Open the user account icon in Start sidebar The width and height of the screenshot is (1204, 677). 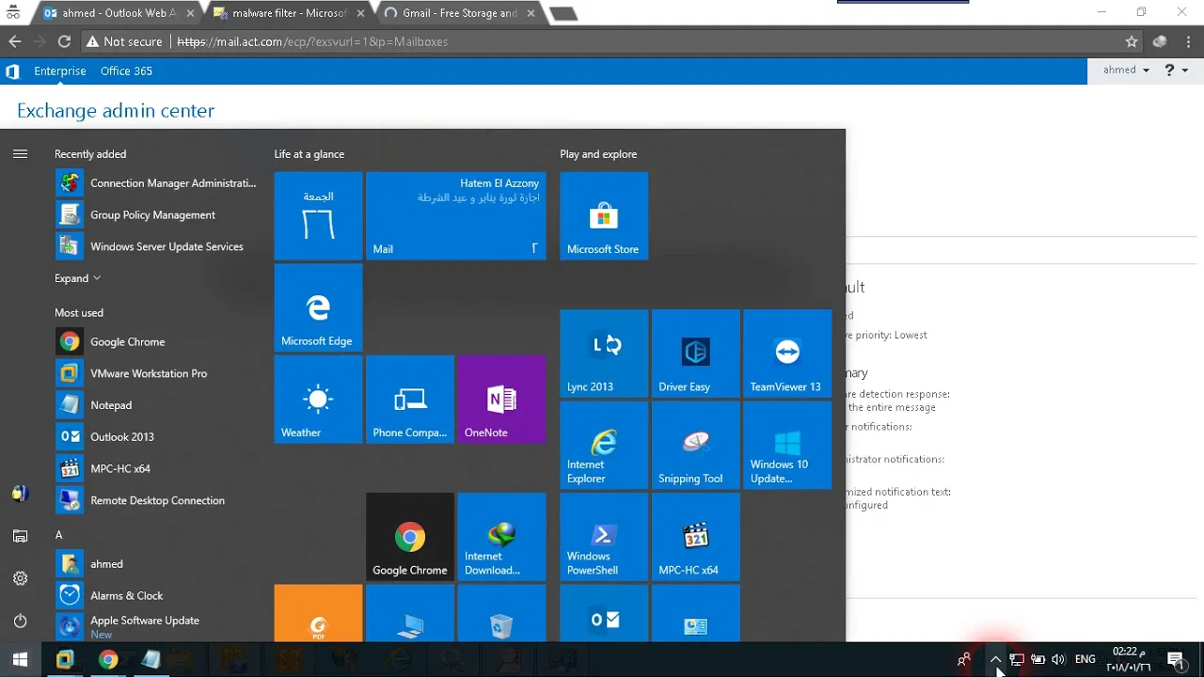20,494
